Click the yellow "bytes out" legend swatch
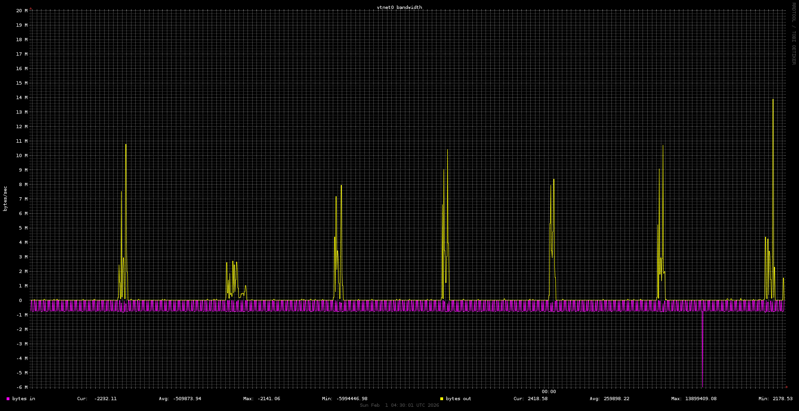The height and width of the screenshot is (411, 799). 442,399
